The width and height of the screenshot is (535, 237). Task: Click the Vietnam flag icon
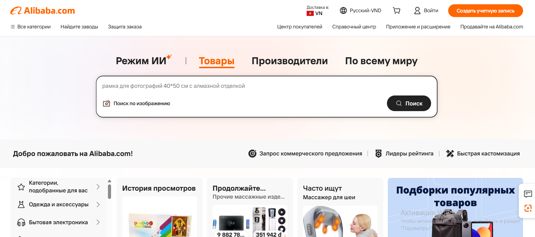coord(310,13)
